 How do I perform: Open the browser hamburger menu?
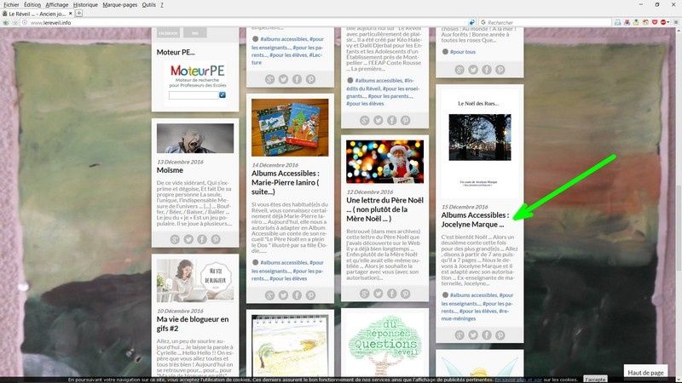[676, 22]
